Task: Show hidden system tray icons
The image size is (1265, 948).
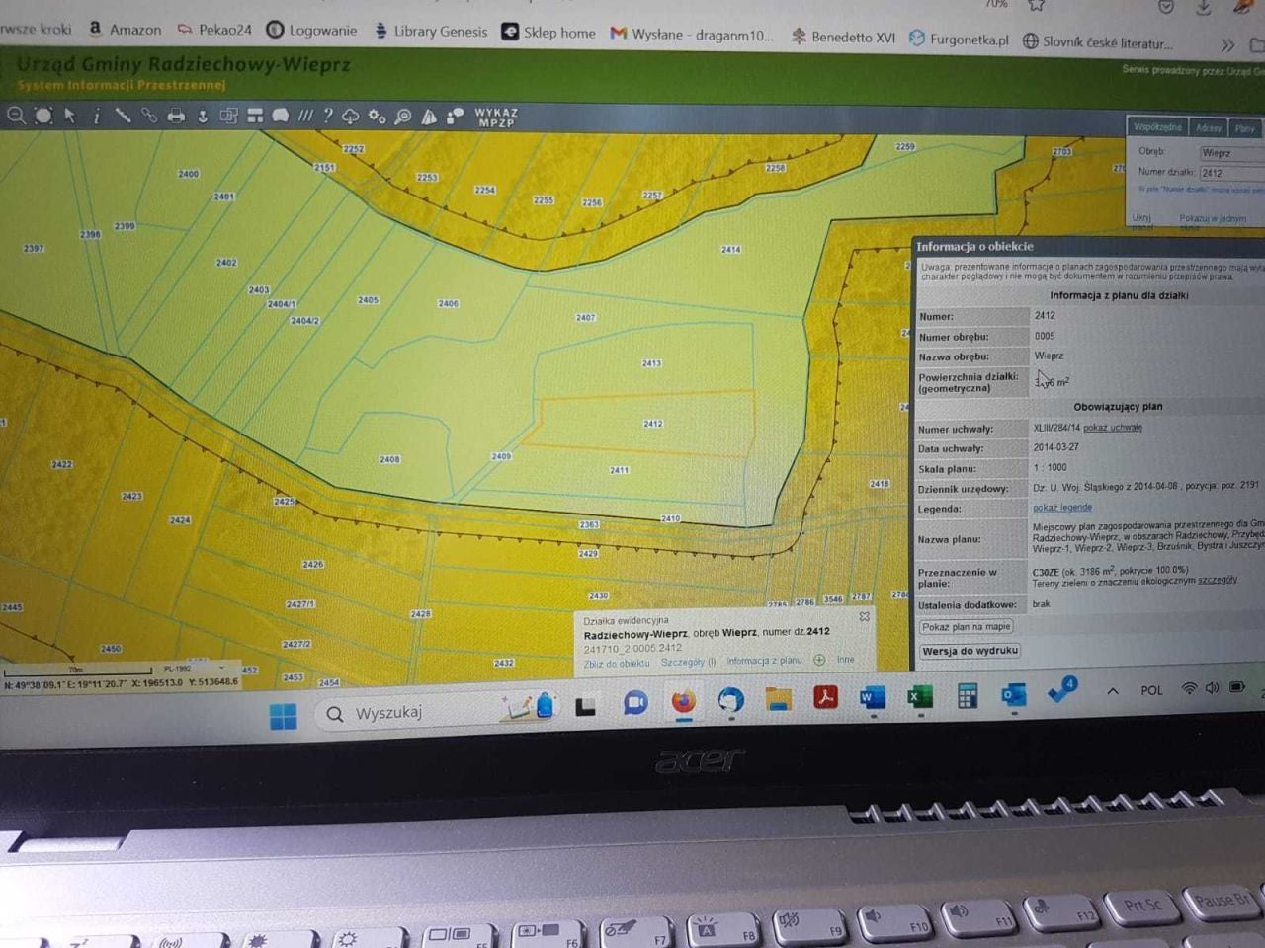Action: point(1113,691)
